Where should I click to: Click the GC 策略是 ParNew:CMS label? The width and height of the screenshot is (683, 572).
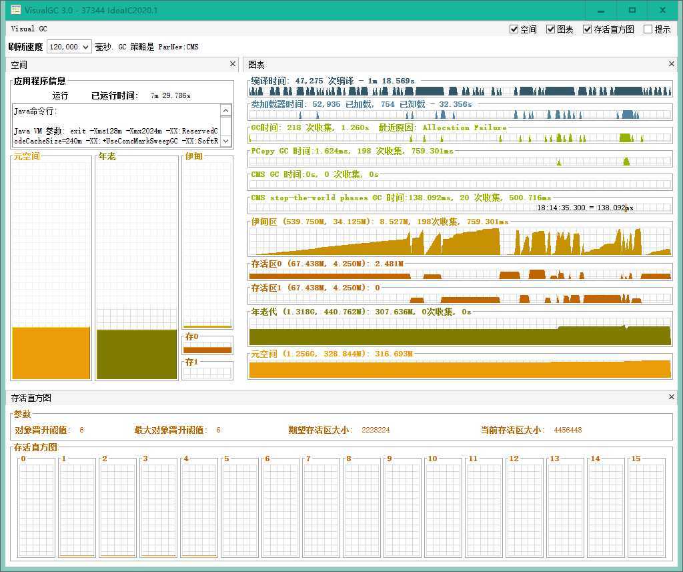click(158, 47)
